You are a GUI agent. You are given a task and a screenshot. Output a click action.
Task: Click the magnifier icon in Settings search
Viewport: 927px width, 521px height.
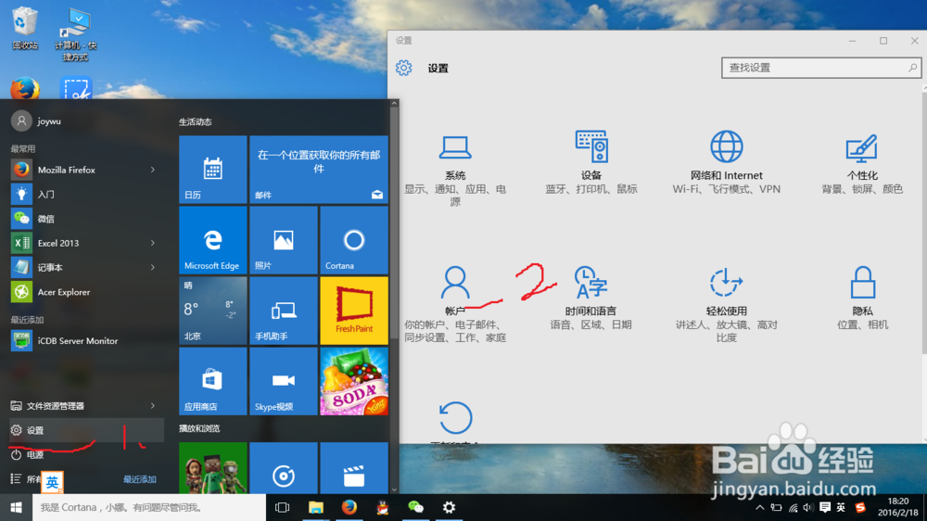point(912,68)
